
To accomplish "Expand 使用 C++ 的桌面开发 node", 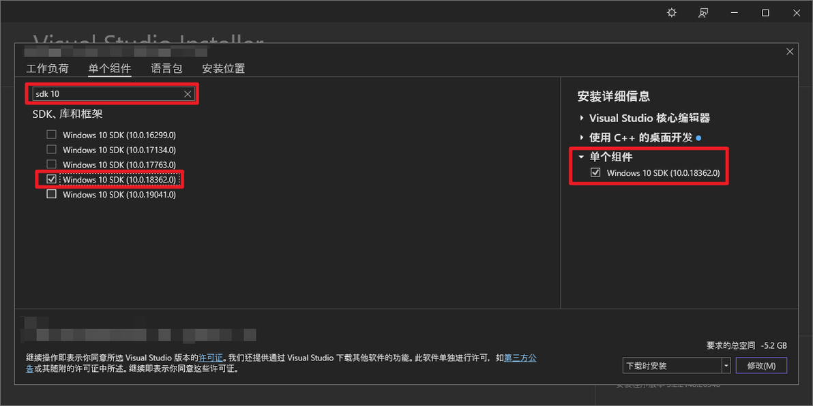I will pos(582,138).
